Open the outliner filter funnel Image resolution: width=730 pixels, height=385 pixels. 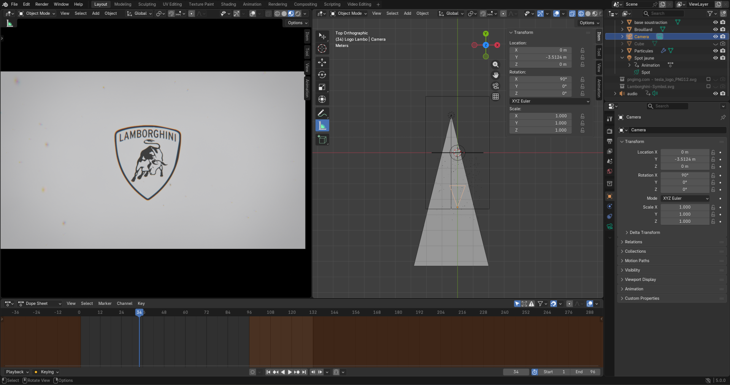(709, 14)
